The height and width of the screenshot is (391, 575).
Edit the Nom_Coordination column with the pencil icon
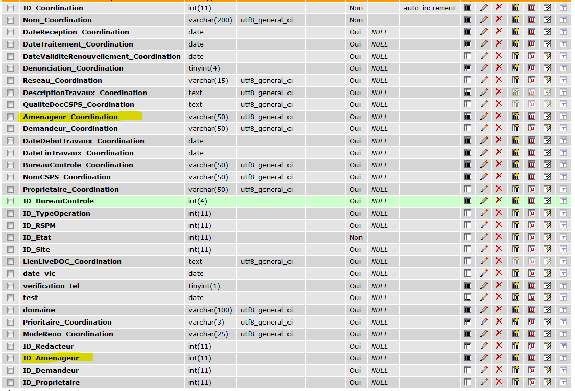point(484,20)
